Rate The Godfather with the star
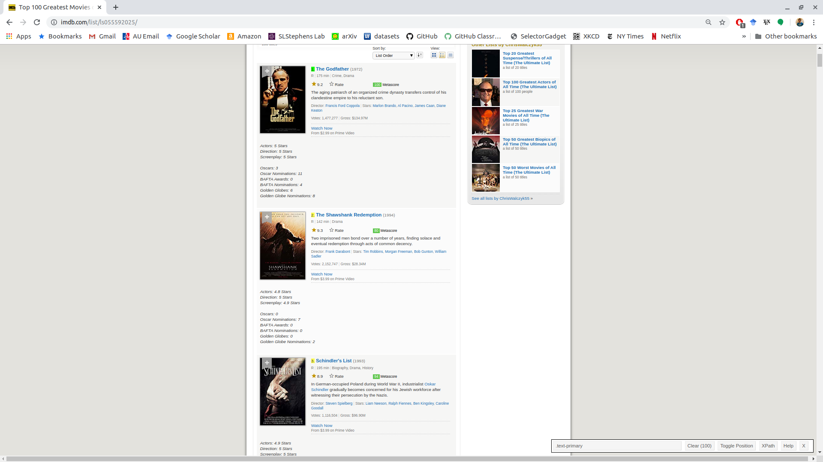The width and height of the screenshot is (823, 462). point(336,84)
